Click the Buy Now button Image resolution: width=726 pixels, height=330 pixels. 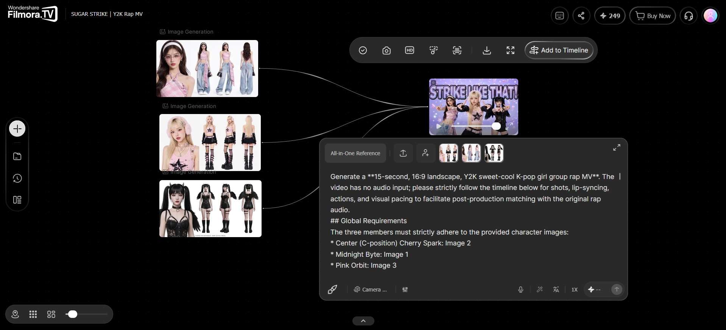pos(653,16)
